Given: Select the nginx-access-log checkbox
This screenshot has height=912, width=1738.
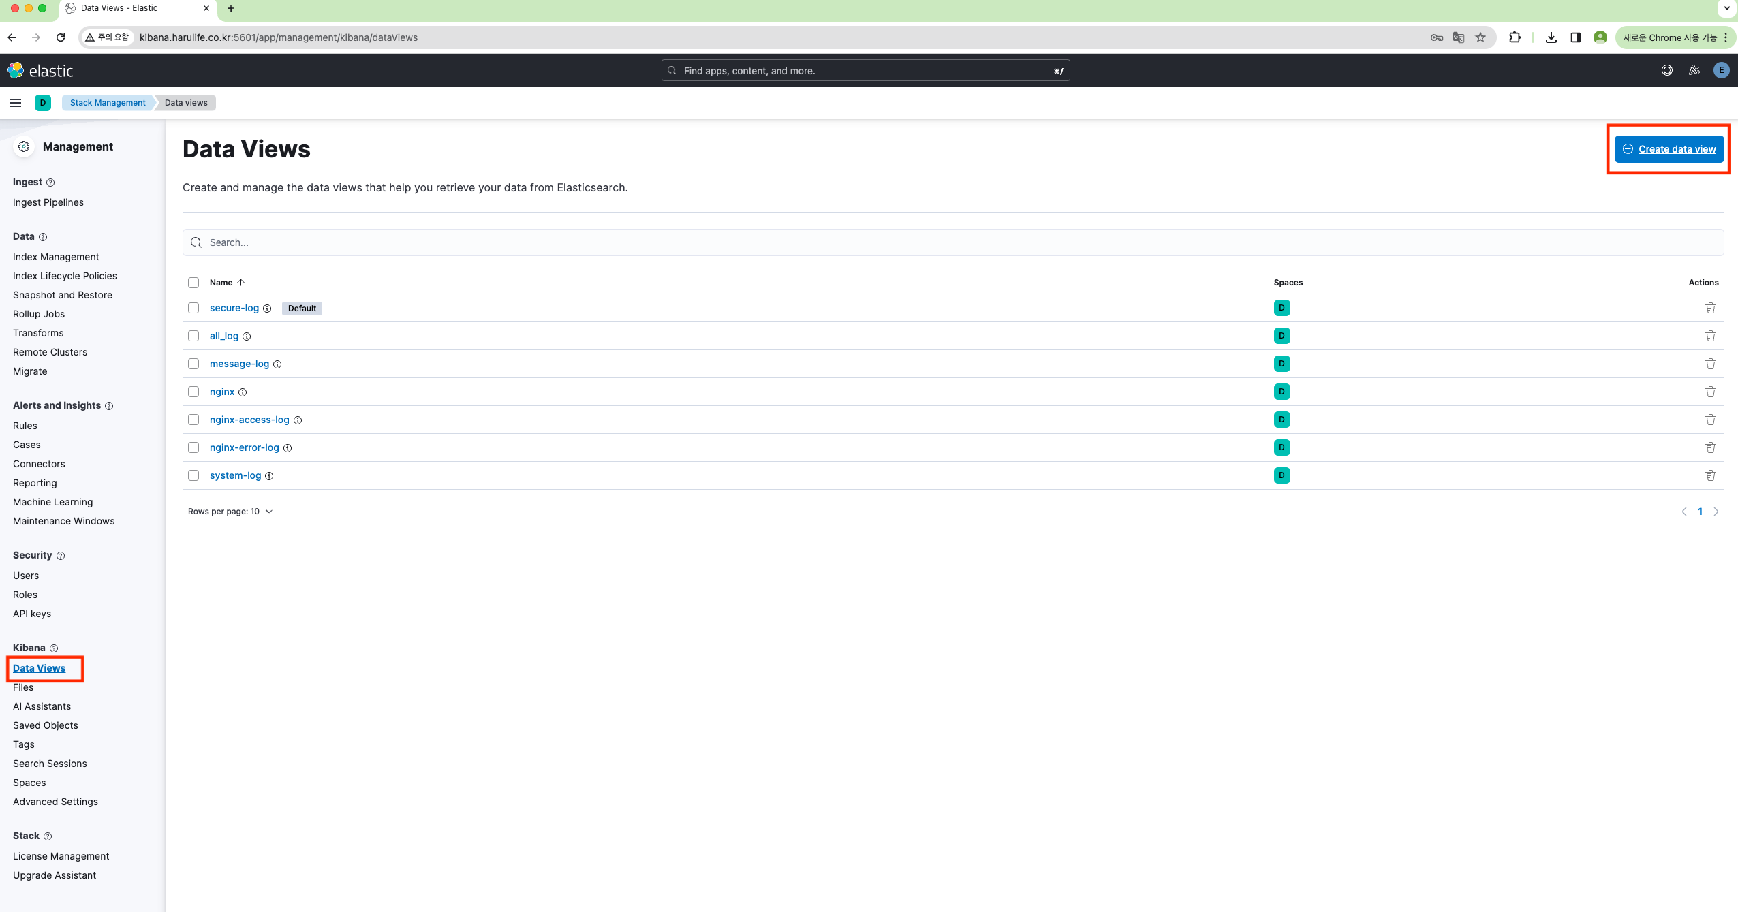Looking at the screenshot, I should click(193, 420).
